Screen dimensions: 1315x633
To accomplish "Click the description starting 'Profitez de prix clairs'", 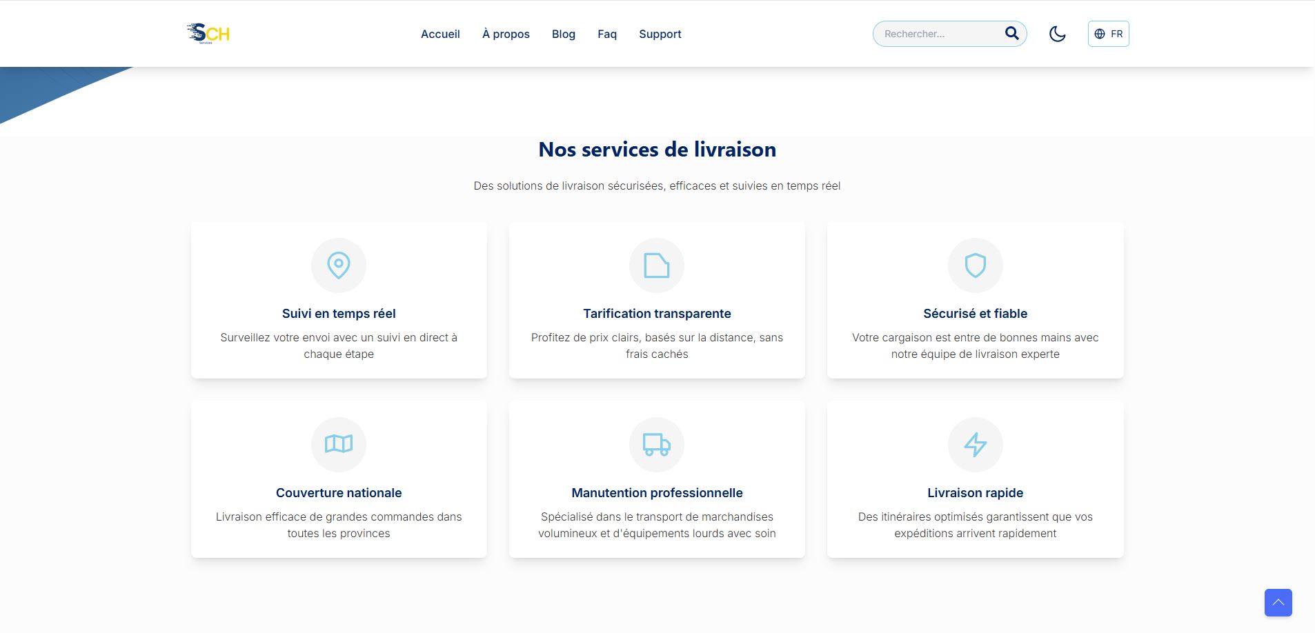I will coord(657,345).
